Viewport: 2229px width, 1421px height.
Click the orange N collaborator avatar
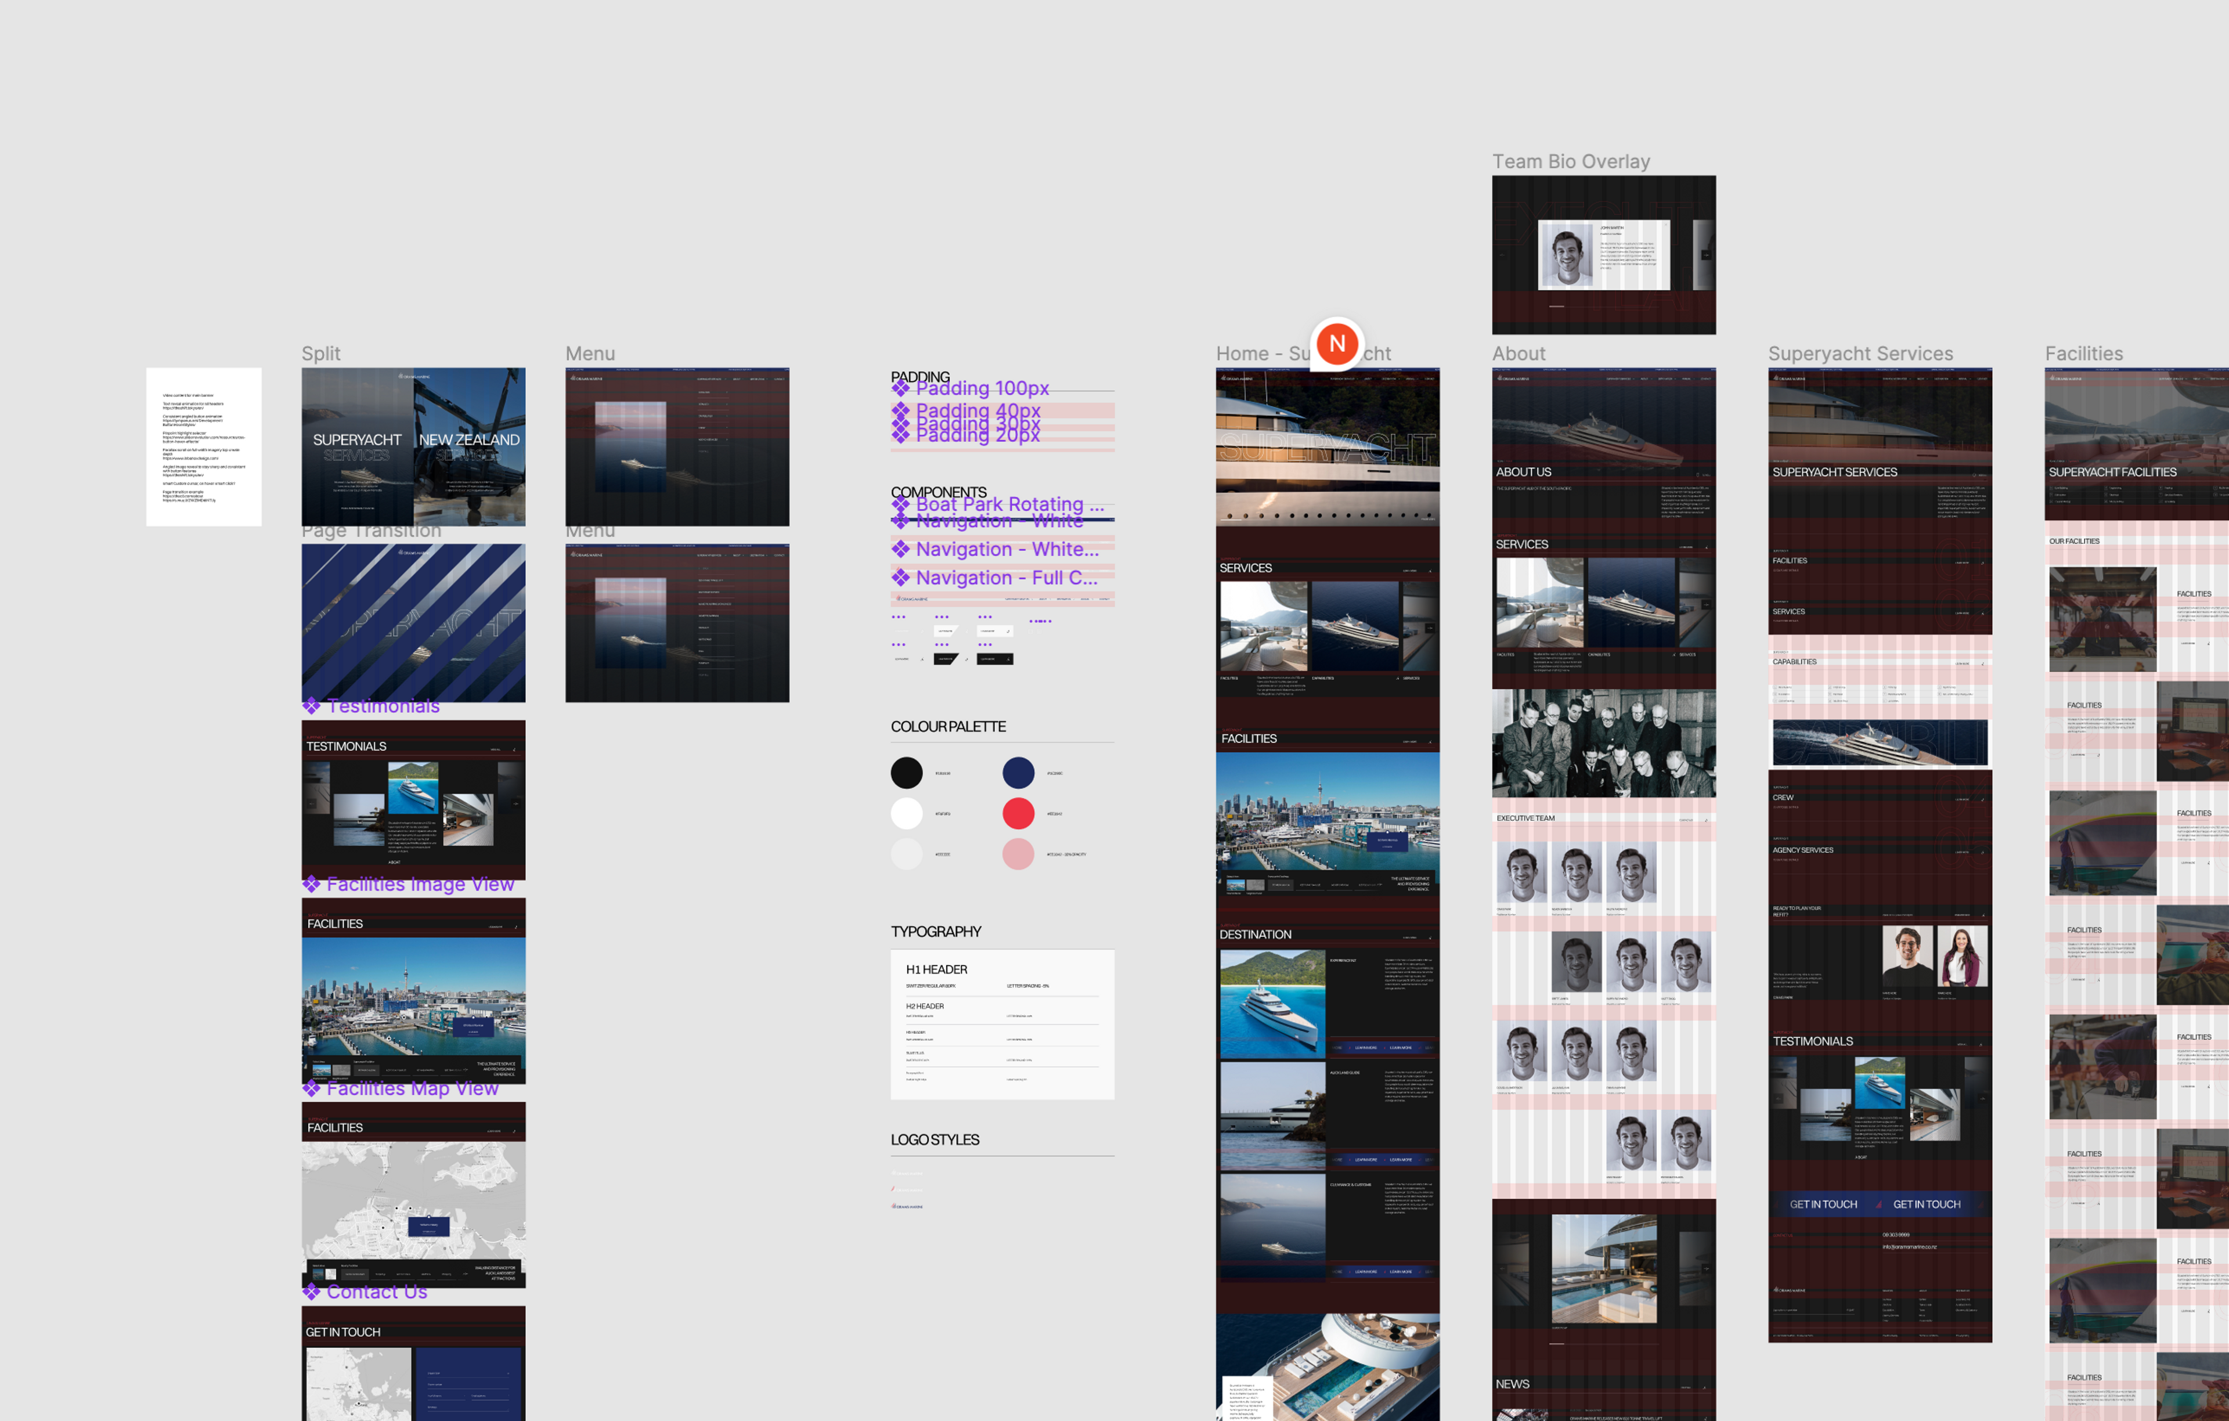(x=1337, y=344)
